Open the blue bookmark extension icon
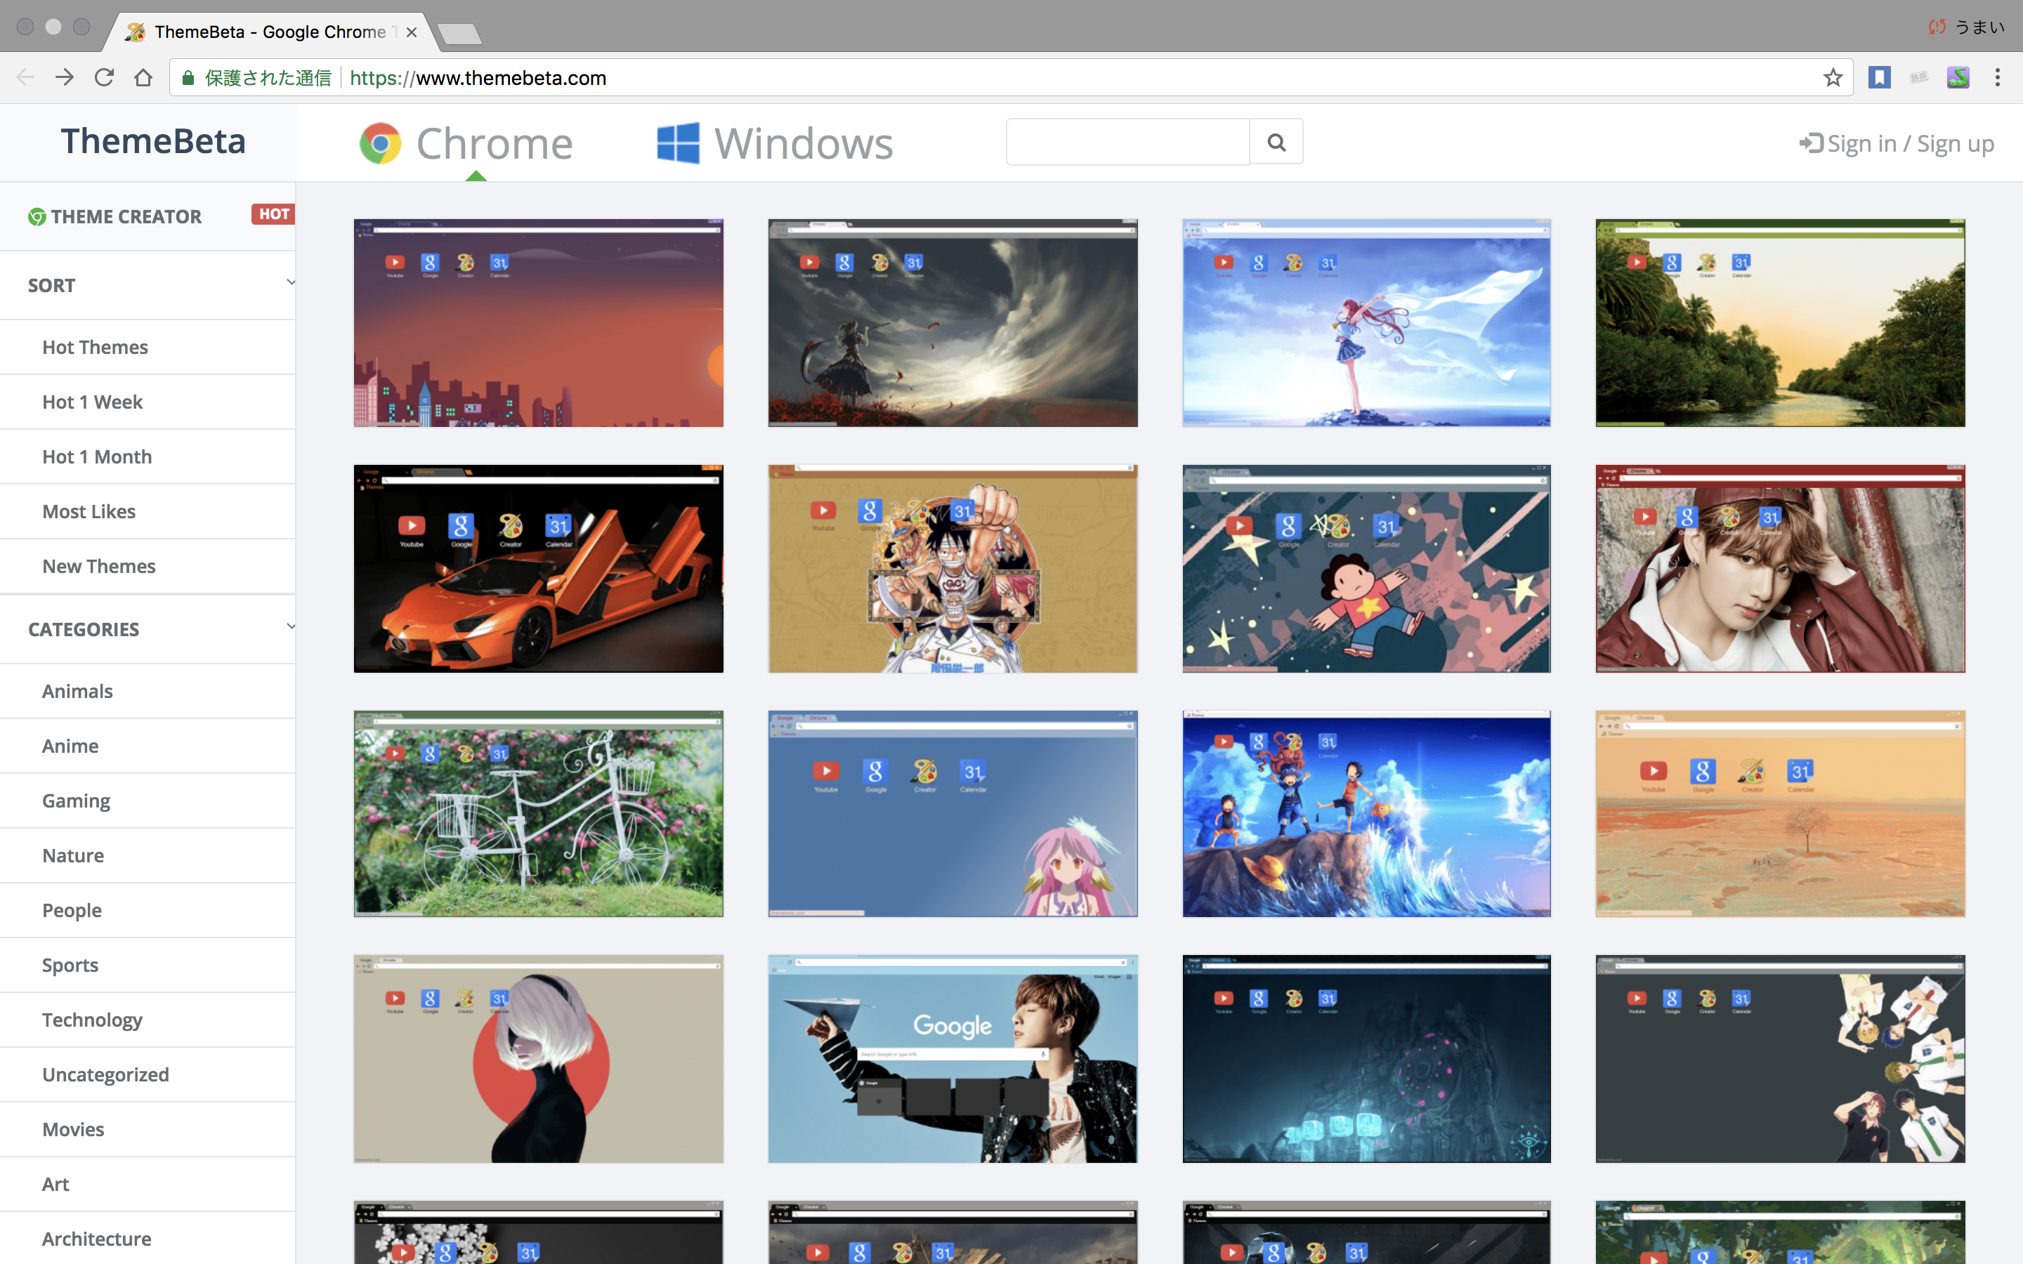 point(1879,78)
